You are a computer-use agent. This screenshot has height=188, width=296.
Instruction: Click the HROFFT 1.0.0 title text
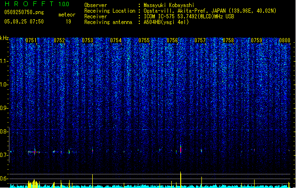[x=37, y=4]
